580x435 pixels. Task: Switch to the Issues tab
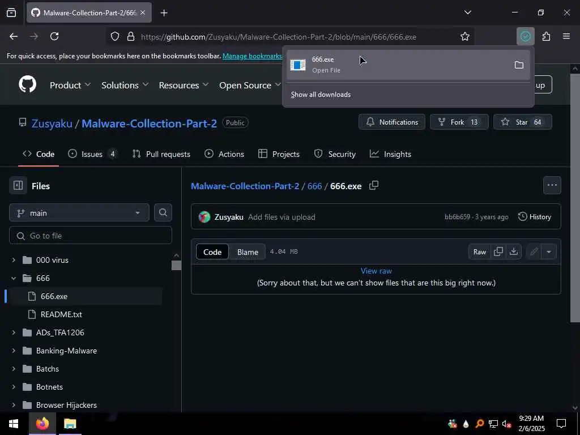click(93, 154)
